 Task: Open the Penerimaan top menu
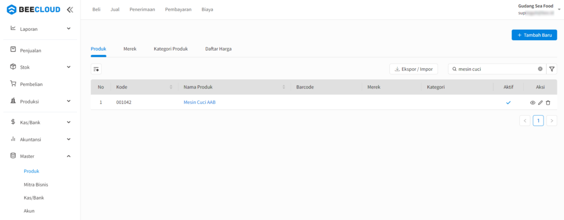click(142, 10)
